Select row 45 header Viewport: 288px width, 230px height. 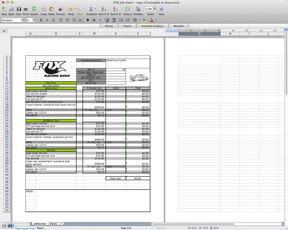coord(7,178)
